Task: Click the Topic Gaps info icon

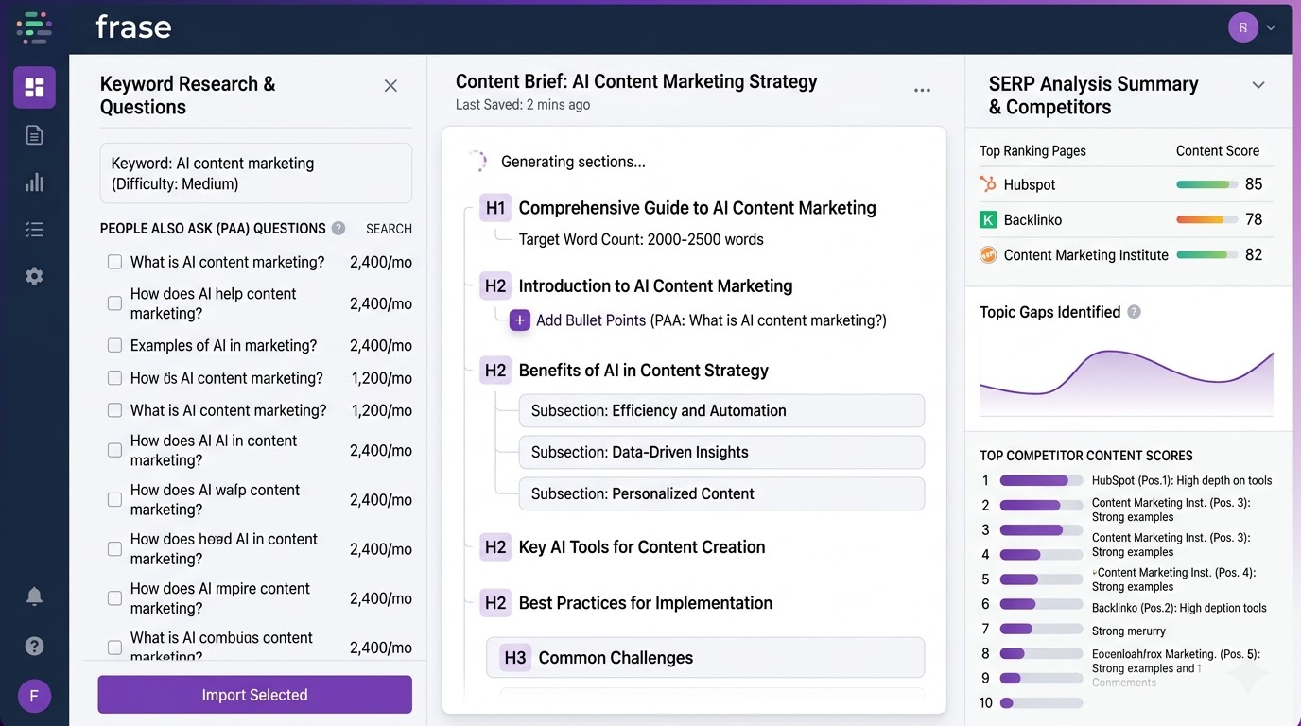Action: (1134, 312)
